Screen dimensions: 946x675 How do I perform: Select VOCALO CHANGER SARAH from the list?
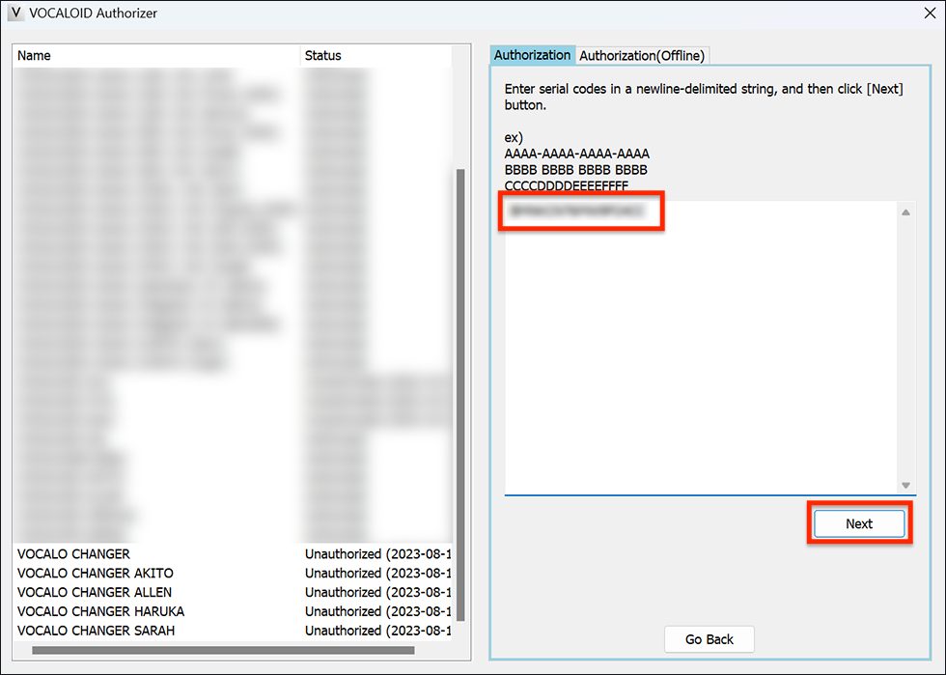coord(97,630)
